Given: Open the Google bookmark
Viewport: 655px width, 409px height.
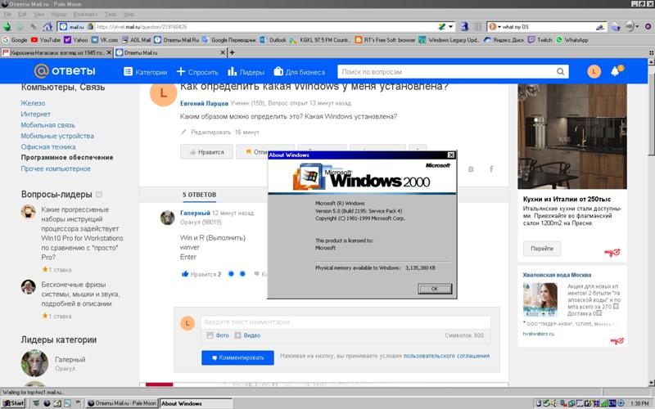Looking at the screenshot, I should point(15,39).
